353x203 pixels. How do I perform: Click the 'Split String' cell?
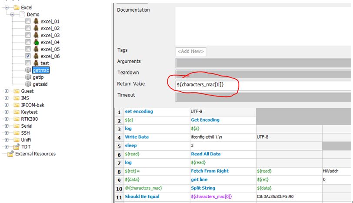pyautogui.click(x=223, y=188)
